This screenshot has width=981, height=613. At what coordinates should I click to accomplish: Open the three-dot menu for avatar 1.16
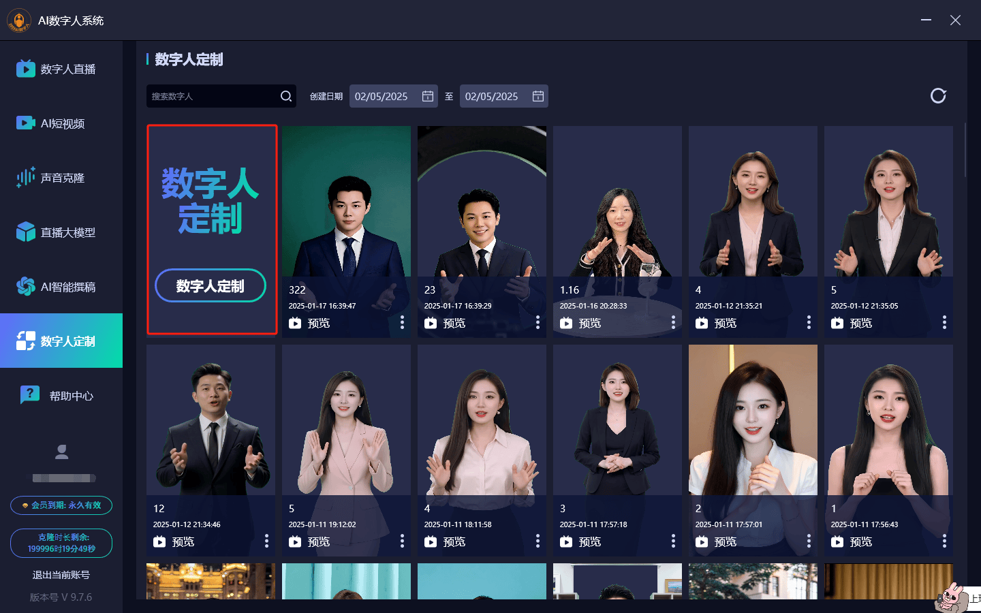pyautogui.click(x=673, y=322)
